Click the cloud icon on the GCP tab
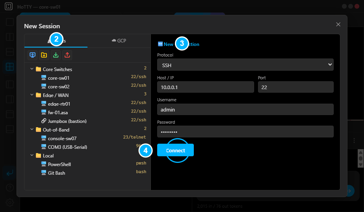The image size is (364, 212). pyautogui.click(x=114, y=40)
